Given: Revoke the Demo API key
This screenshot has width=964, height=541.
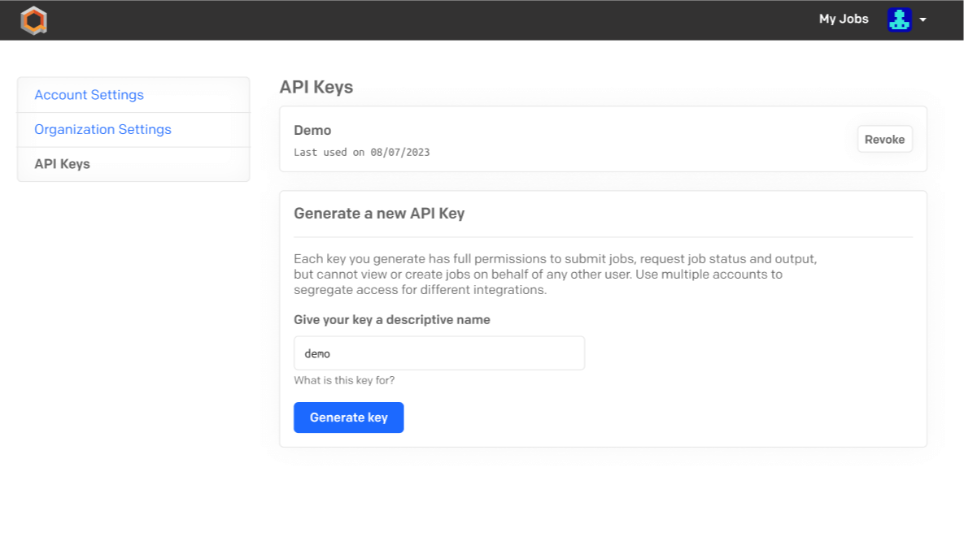Looking at the screenshot, I should [884, 139].
